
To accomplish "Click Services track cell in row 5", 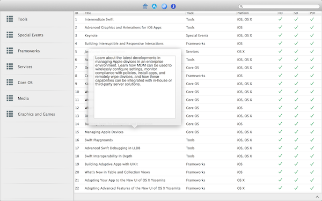I will tap(192, 51).
